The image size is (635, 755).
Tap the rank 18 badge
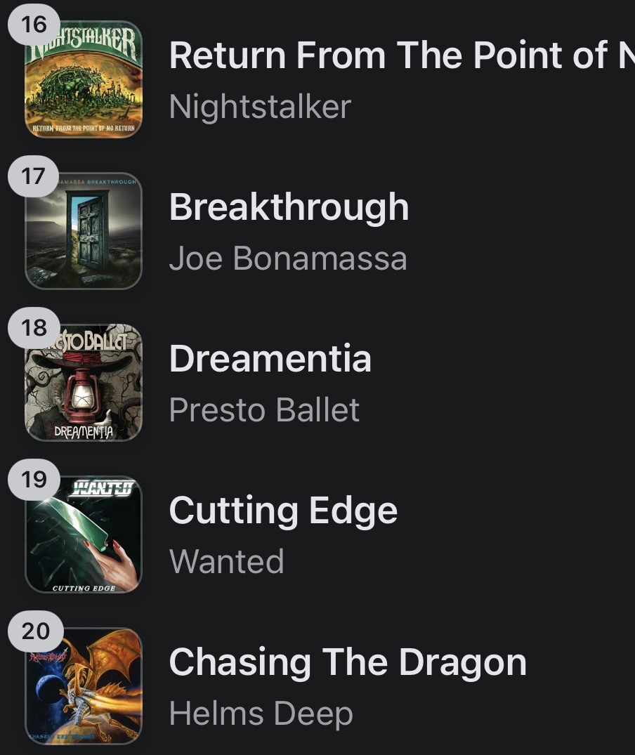click(34, 328)
